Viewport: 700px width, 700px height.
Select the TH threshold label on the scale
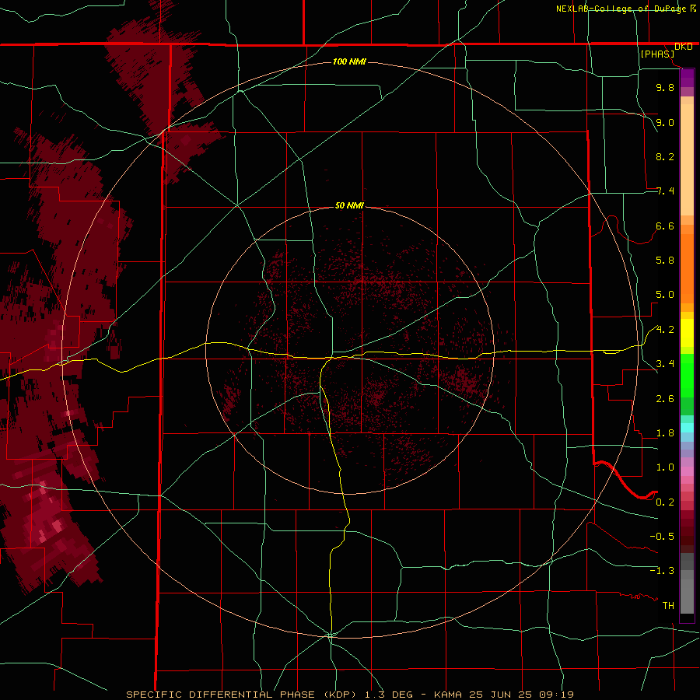[x=668, y=606]
